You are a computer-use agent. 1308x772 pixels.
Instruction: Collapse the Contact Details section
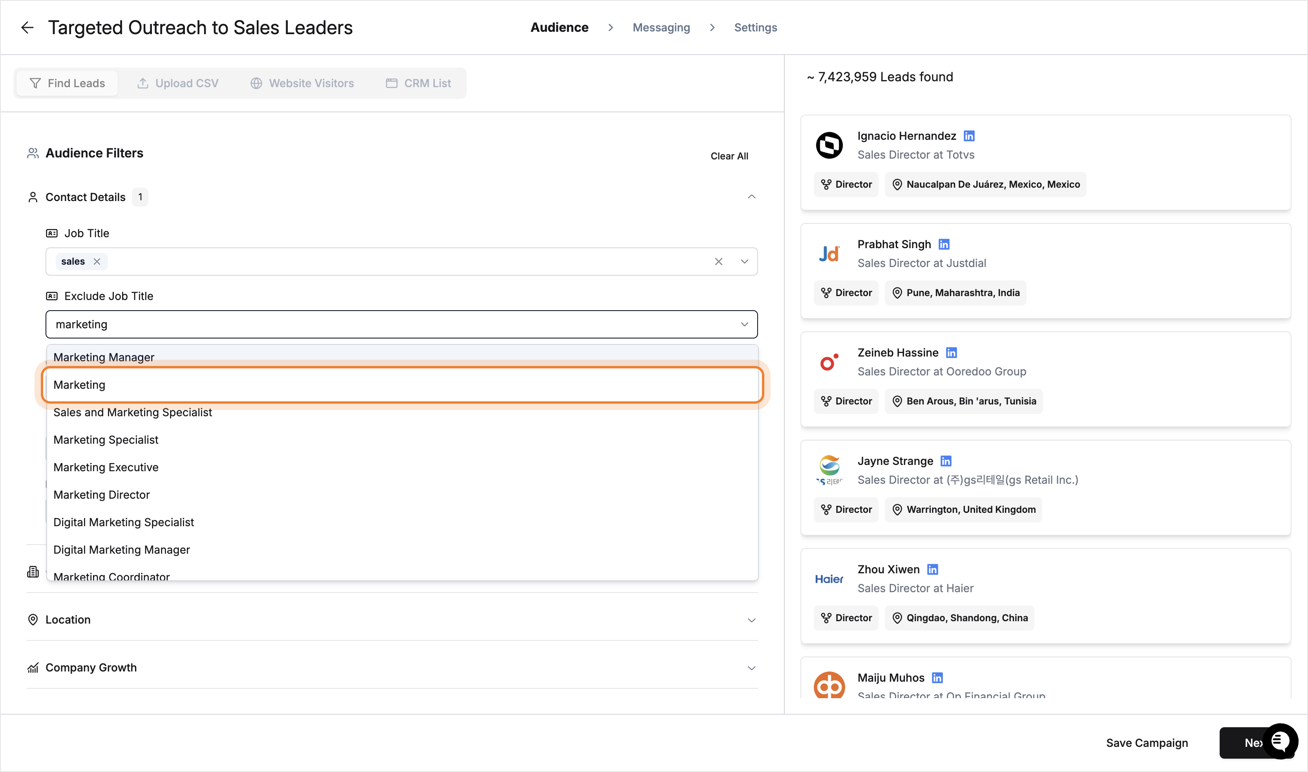751,197
